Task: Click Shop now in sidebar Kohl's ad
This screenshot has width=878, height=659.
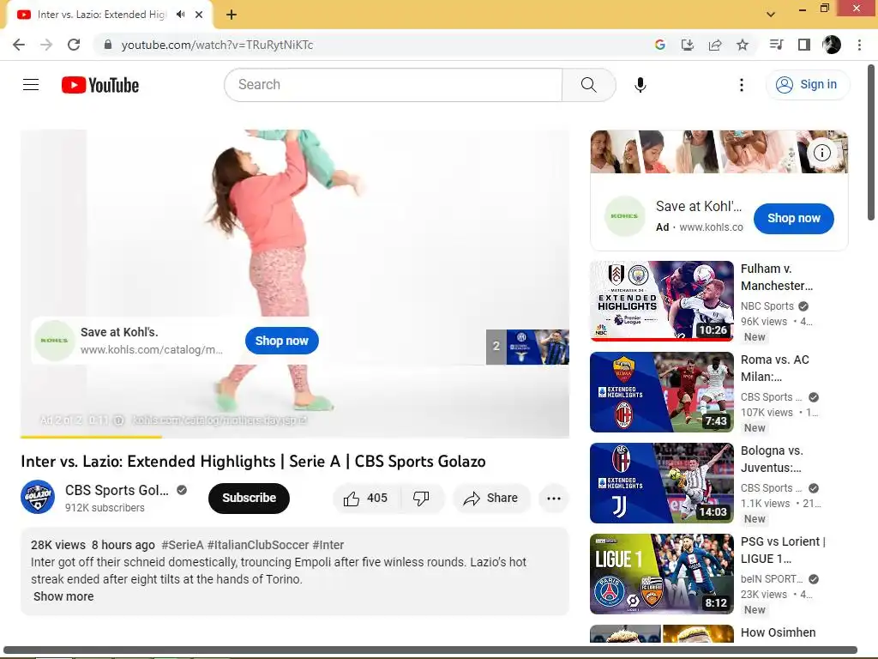Action: pos(793,219)
